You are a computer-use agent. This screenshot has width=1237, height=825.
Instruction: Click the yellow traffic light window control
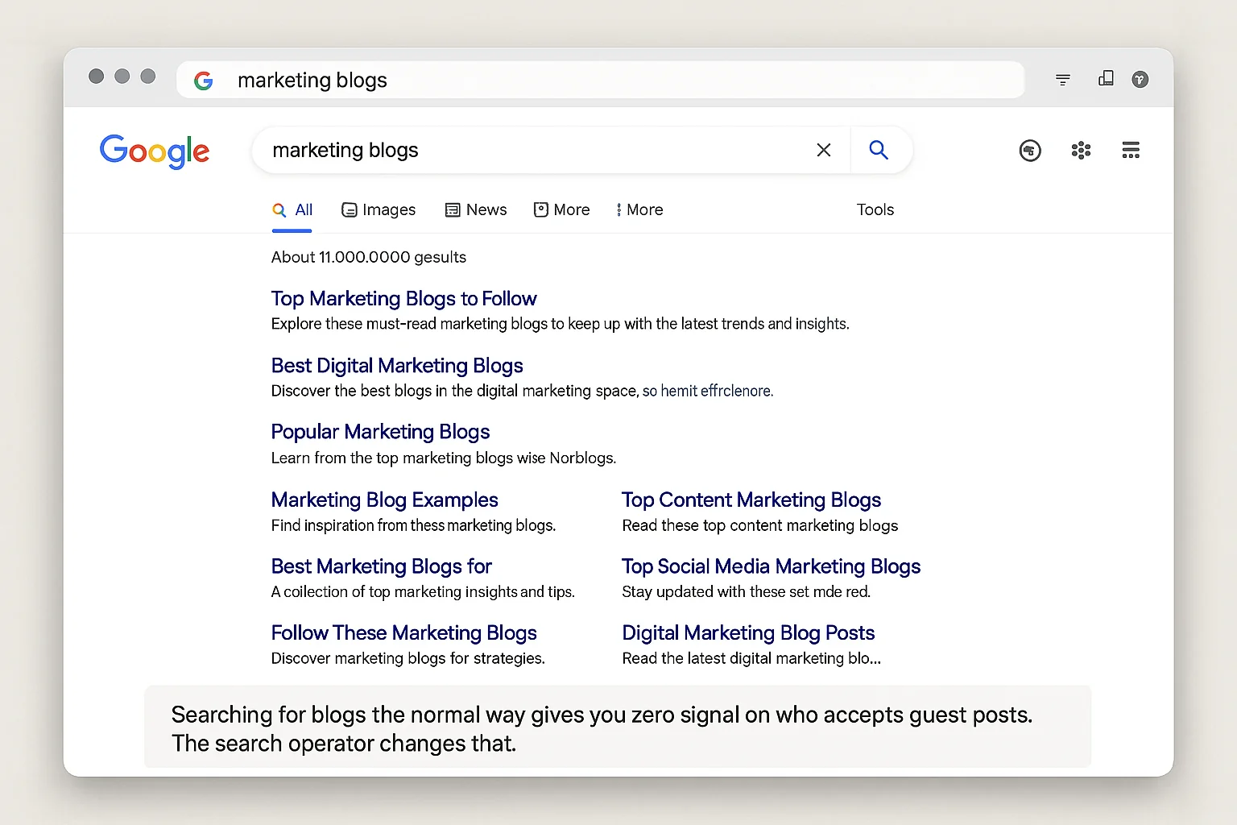[122, 76]
